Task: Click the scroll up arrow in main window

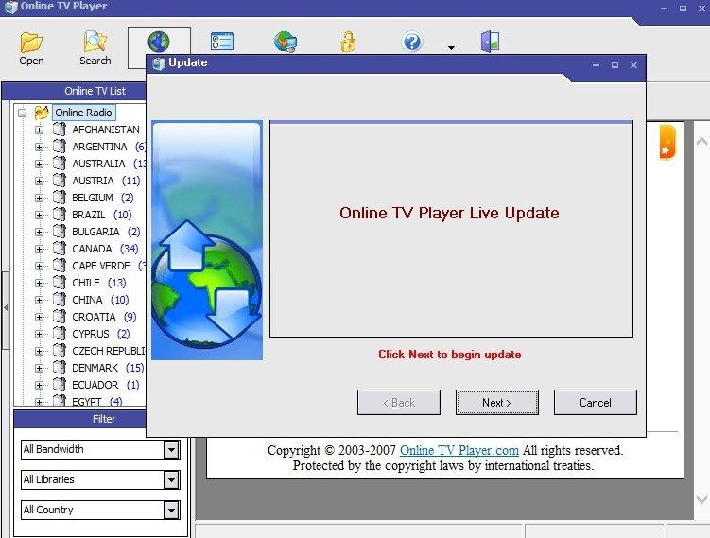Action: [701, 142]
